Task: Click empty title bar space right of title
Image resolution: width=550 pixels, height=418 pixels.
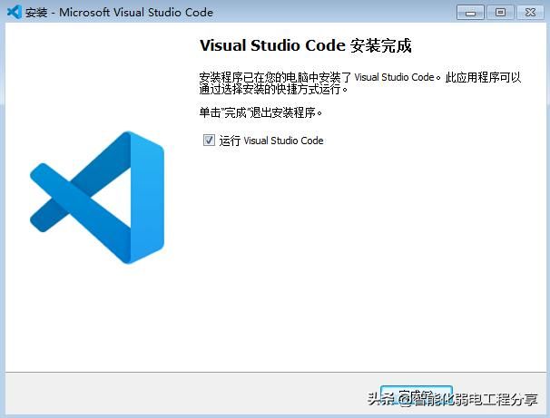Action: 345,13
